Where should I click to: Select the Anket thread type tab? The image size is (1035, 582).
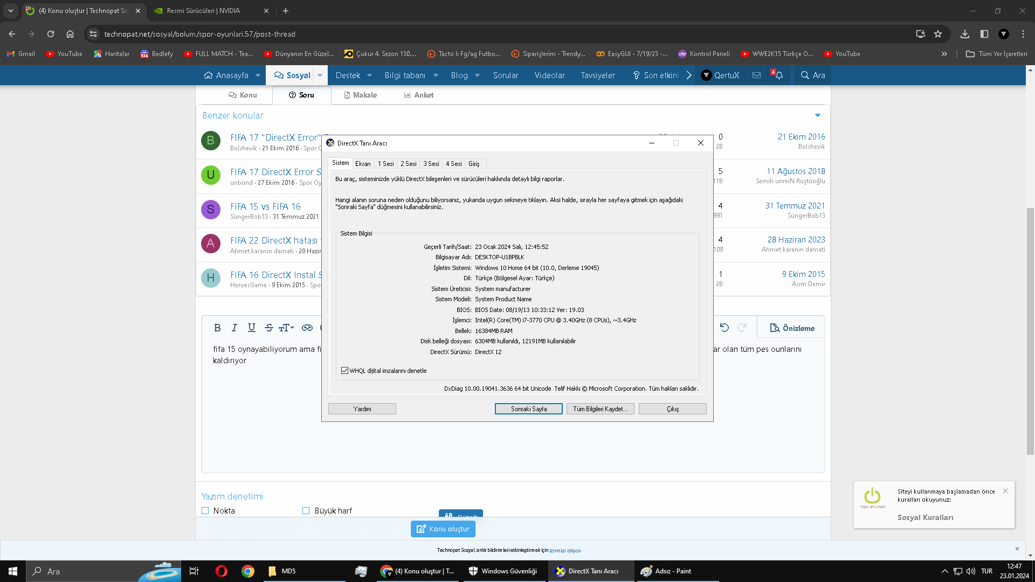click(x=418, y=95)
